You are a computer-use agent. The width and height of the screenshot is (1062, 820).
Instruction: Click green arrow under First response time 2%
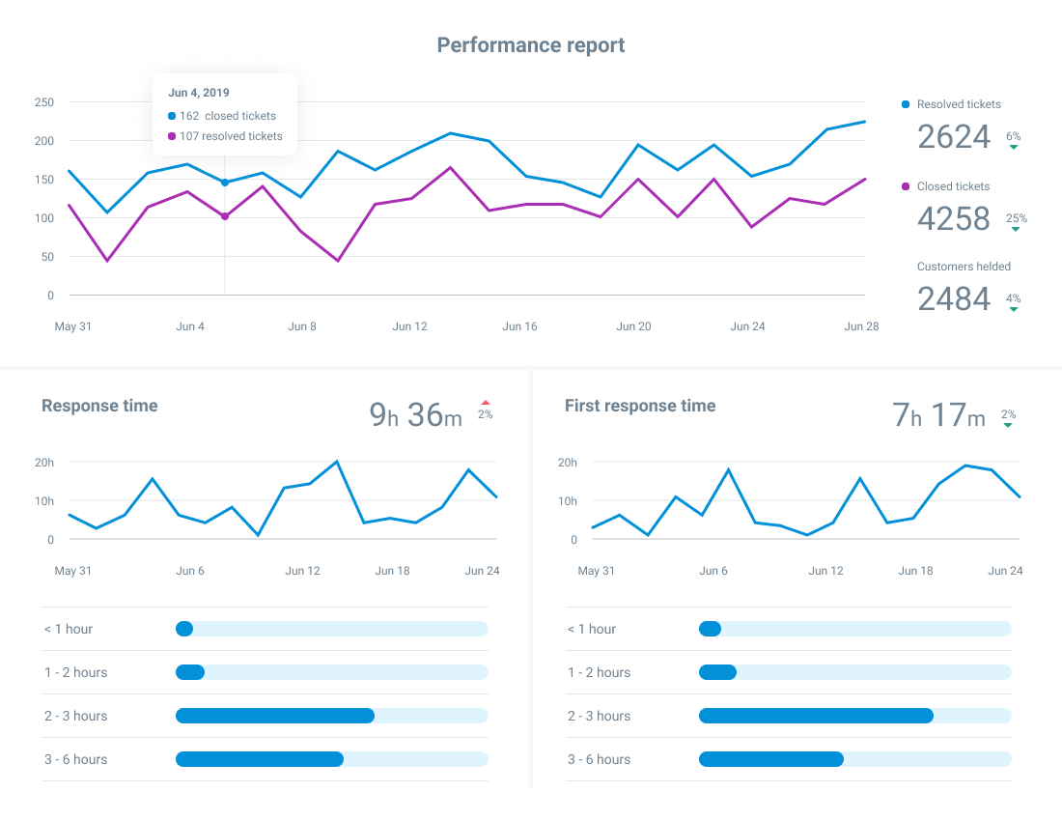1008,425
